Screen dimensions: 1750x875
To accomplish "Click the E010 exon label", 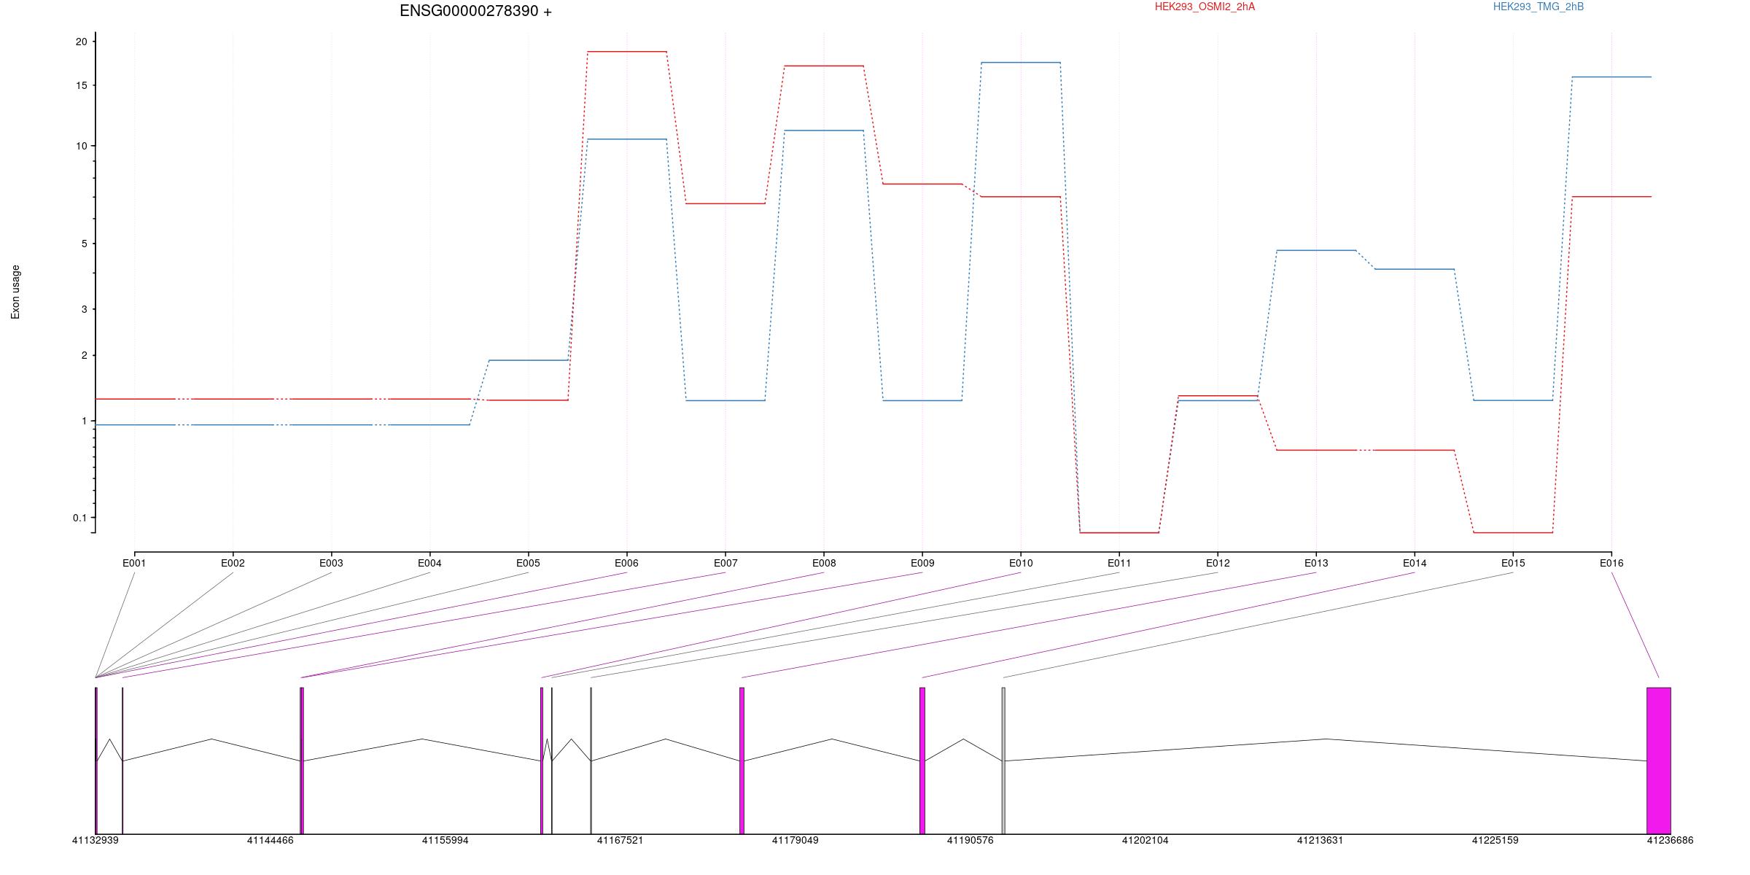I will (1021, 563).
